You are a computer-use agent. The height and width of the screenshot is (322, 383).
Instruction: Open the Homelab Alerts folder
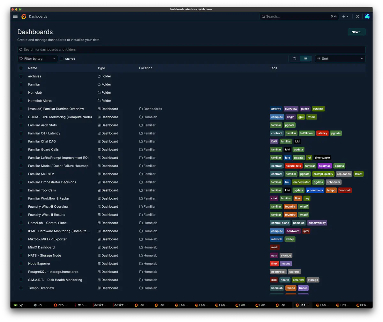[40, 101]
